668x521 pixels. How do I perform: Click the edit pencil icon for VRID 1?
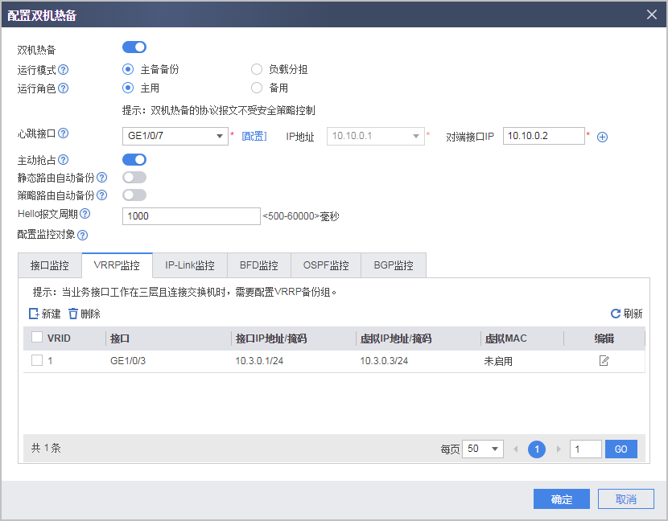coord(604,361)
